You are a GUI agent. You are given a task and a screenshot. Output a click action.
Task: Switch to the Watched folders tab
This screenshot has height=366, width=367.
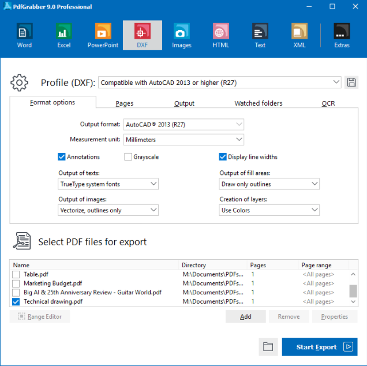pos(259,103)
